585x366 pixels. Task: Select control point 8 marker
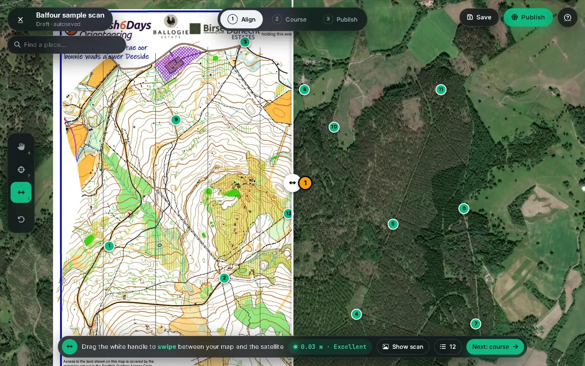305,90
